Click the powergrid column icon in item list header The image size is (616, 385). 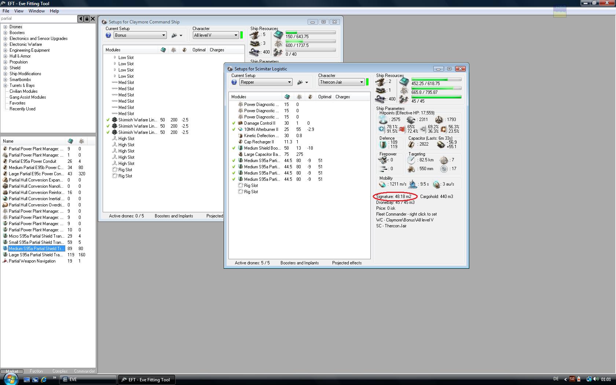[x=81, y=141]
